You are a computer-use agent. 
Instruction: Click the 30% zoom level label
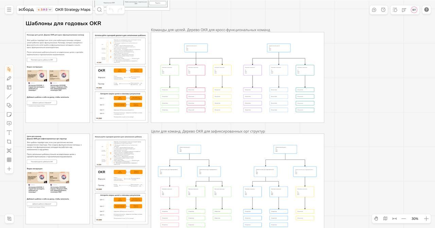(415, 219)
